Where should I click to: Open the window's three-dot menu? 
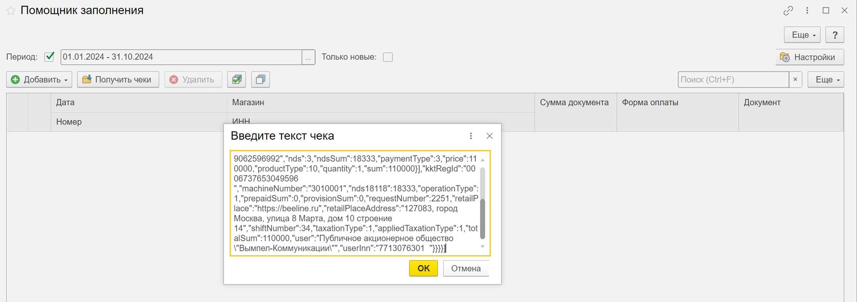(x=807, y=11)
